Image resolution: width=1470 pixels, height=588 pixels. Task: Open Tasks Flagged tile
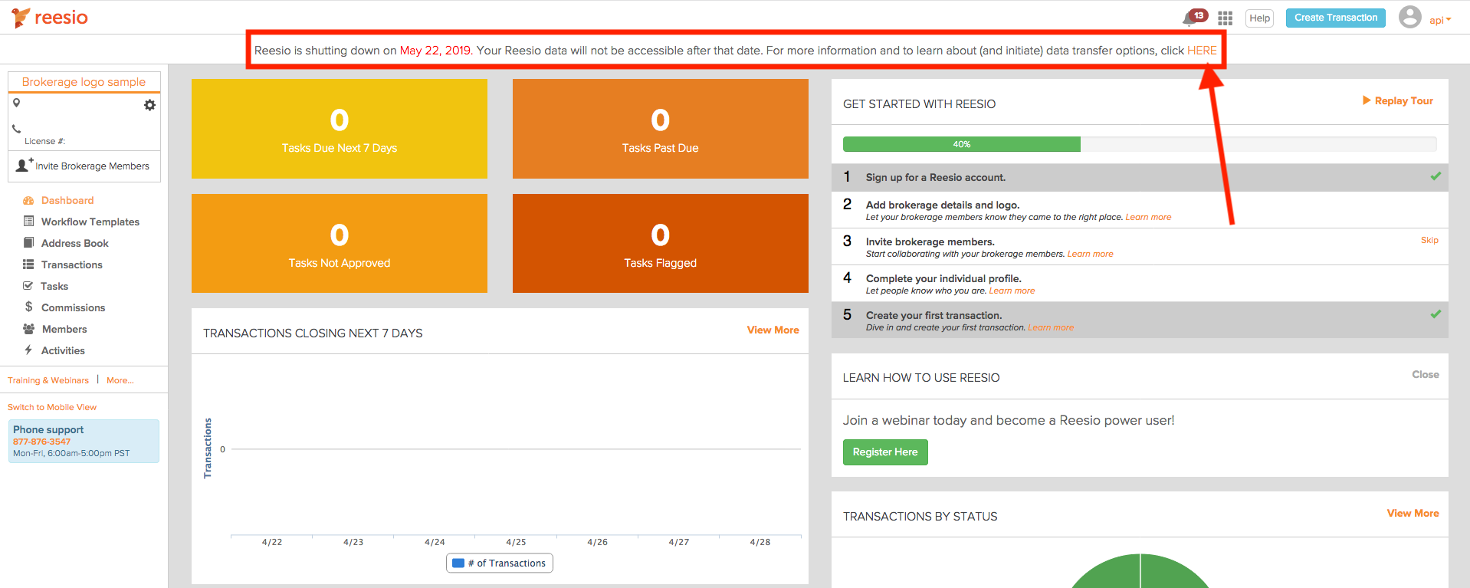[x=661, y=243]
